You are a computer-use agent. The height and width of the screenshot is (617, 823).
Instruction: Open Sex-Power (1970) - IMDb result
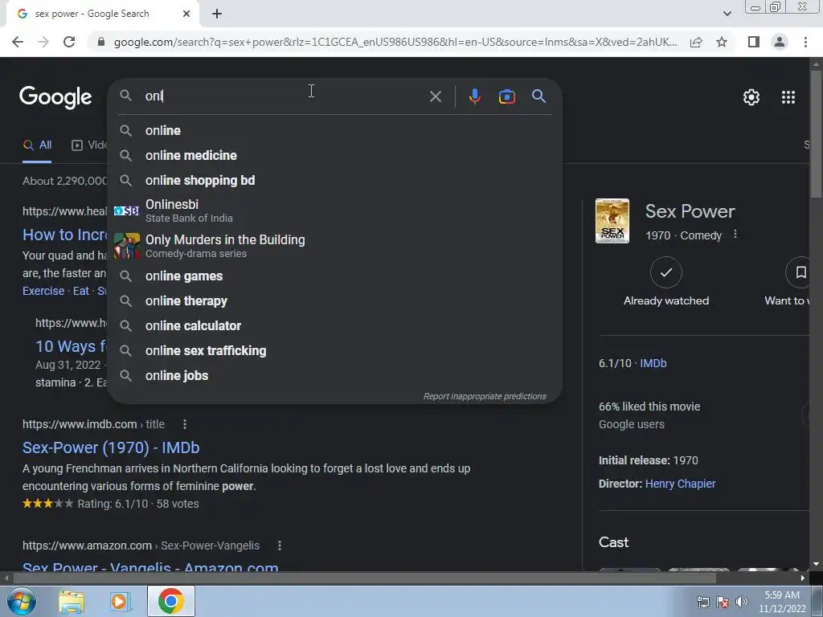coord(111,447)
